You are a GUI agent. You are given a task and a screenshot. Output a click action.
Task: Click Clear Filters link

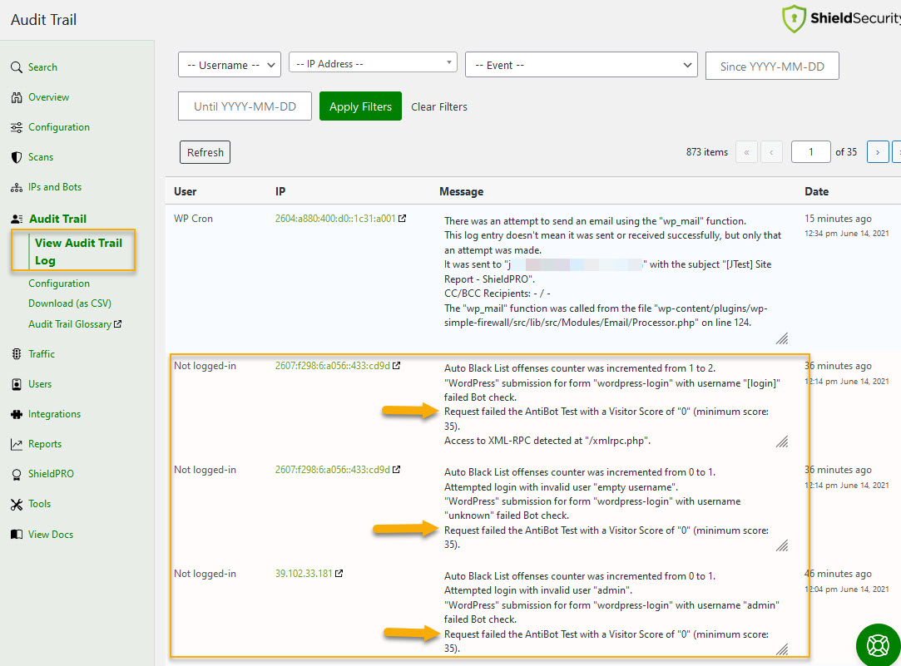tap(439, 106)
